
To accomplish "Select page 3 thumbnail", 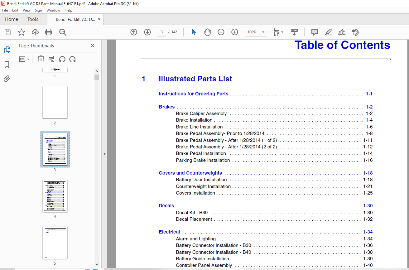I will pos(55,149).
